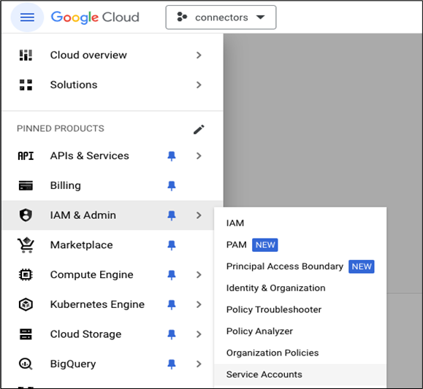423x389 pixels.
Task: Click the Cloud overview dashboard icon
Action: 26,55
